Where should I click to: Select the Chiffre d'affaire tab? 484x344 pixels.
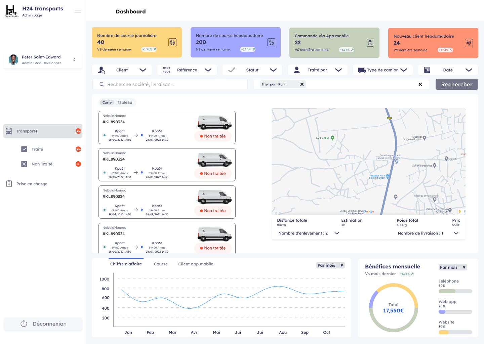pos(126,264)
